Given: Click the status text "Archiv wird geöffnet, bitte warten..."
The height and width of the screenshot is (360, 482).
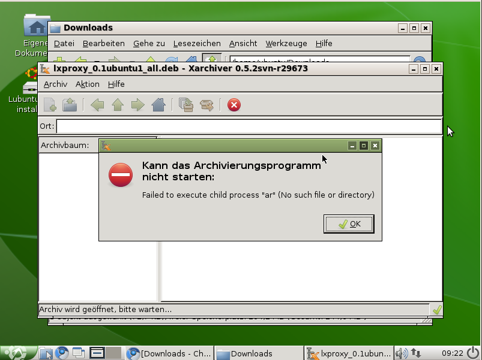Looking at the screenshot, I should coord(106,310).
